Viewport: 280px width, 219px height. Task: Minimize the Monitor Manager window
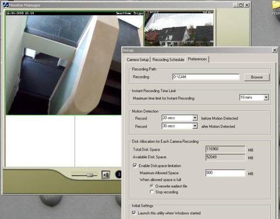[x=236, y=5]
